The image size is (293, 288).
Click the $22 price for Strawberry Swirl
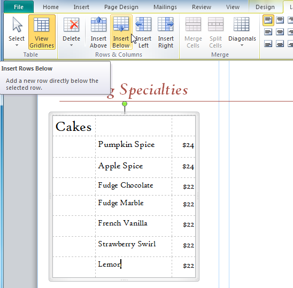point(188,245)
